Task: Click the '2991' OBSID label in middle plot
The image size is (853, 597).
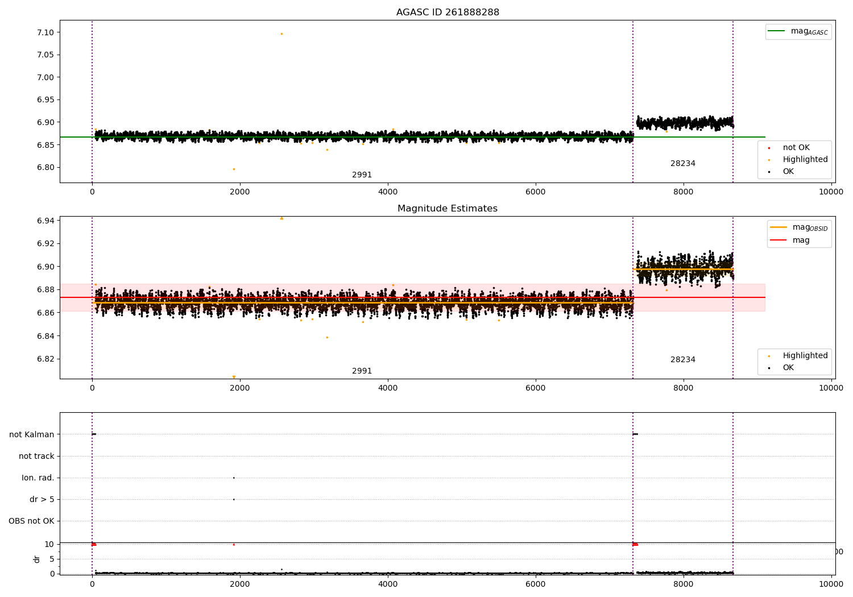Action: pos(362,371)
